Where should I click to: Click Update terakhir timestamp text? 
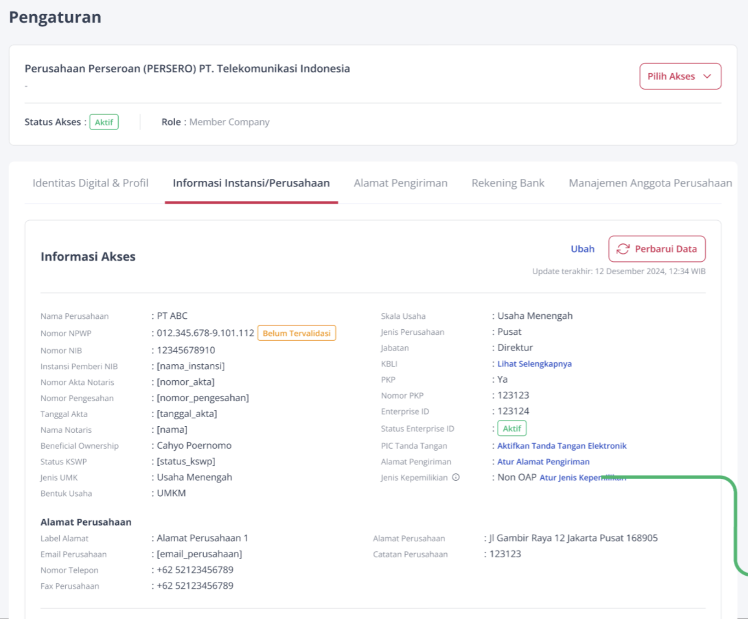[x=619, y=271]
